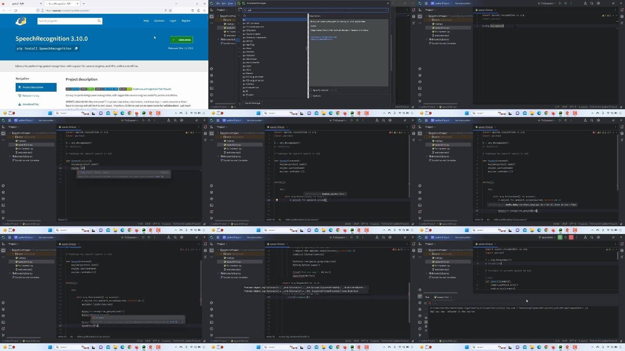
Task: Click editor vertical scrollbar in Run-panel window
Action: [618, 256]
